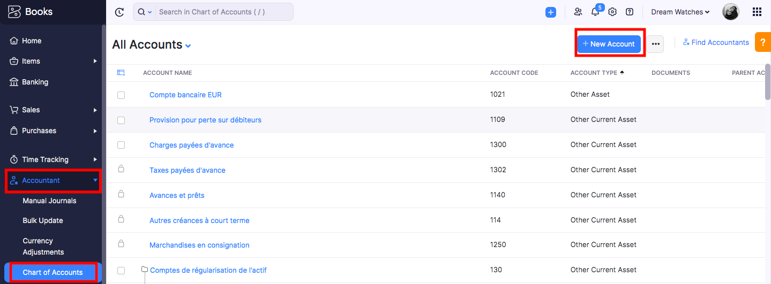Check the Compte bancaire EUR row checkbox

(x=121, y=95)
